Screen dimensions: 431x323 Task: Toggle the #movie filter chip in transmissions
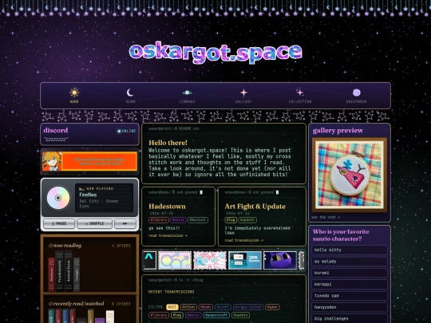(193, 315)
